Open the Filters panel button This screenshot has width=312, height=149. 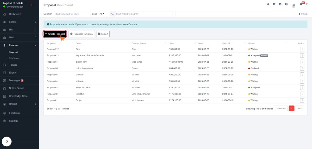pos(303,14)
